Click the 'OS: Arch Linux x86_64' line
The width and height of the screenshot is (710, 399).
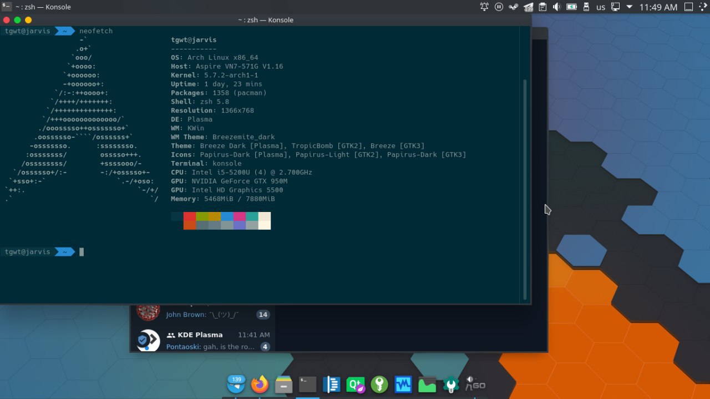pyautogui.click(x=214, y=57)
